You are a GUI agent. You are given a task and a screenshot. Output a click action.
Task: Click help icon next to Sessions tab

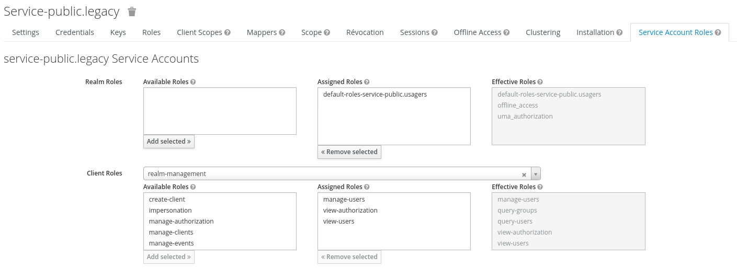click(435, 32)
